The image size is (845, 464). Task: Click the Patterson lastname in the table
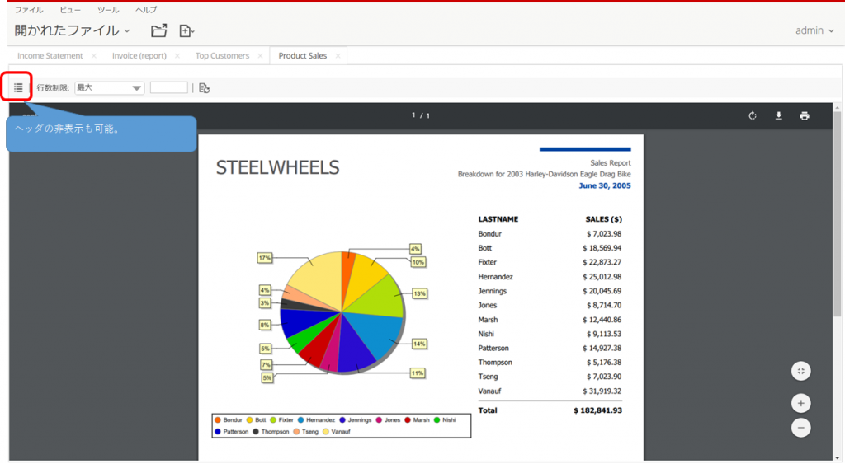point(493,349)
